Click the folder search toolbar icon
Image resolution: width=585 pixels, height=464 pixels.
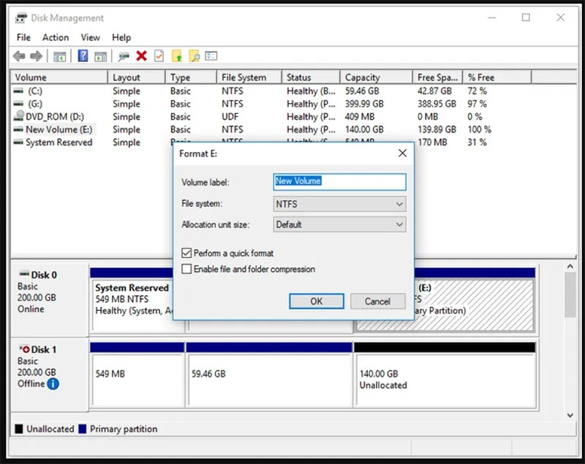click(x=194, y=56)
